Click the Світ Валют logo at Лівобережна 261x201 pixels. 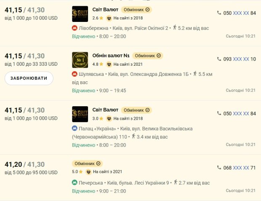pyautogui.click(x=80, y=14)
